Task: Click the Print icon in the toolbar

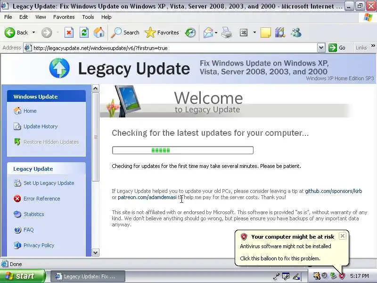Action: point(227,33)
